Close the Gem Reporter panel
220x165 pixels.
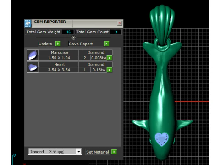[x=120, y=23]
